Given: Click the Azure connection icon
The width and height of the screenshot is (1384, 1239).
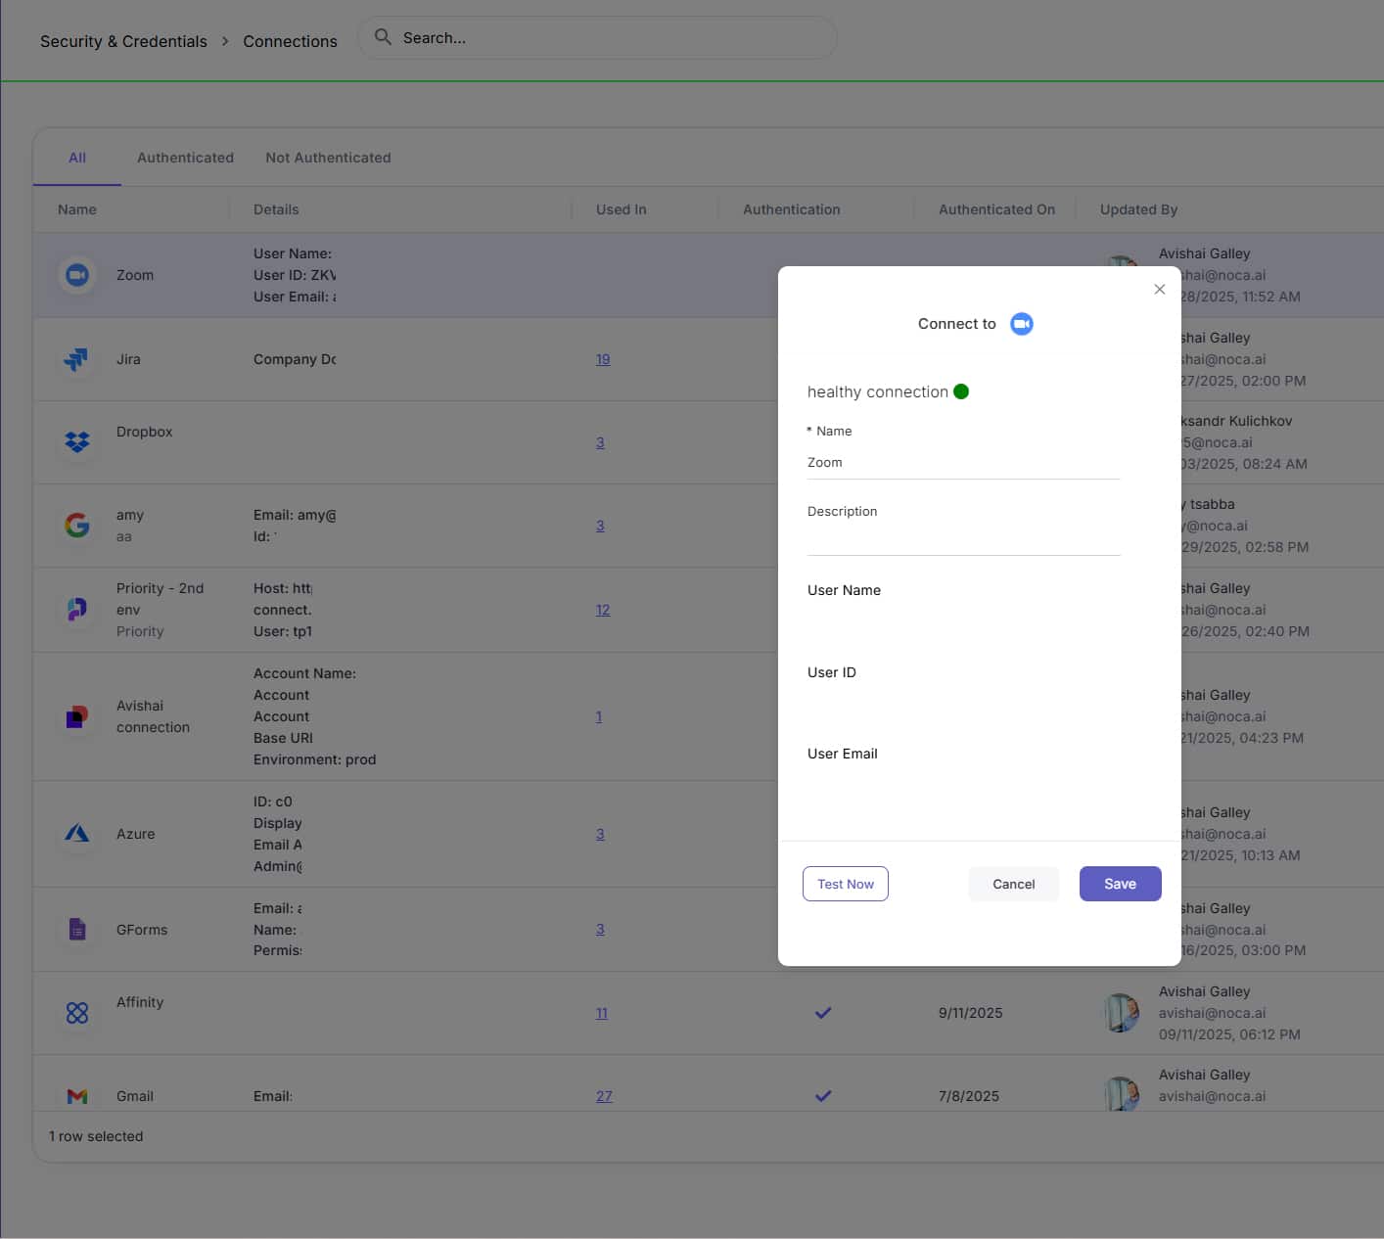Looking at the screenshot, I should pos(76,834).
